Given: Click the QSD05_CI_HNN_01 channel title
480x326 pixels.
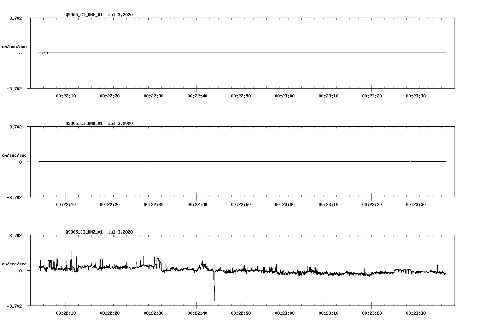Looking at the screenshot, I should pos(84,123).
